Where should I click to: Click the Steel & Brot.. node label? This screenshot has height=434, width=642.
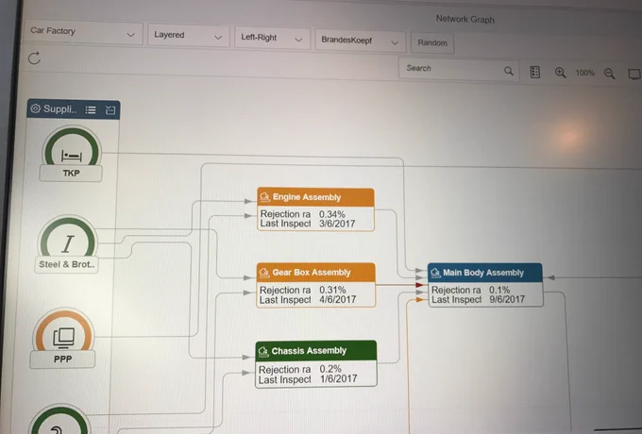[67, 265]
